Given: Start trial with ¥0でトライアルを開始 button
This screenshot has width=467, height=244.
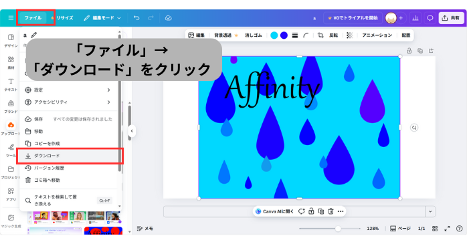Looking at the screenshot, I should tap(353, 18).
